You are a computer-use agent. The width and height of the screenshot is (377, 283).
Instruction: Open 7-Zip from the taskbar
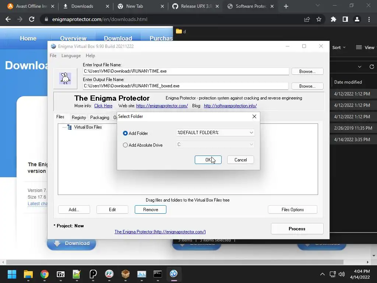tap(61, 274)
